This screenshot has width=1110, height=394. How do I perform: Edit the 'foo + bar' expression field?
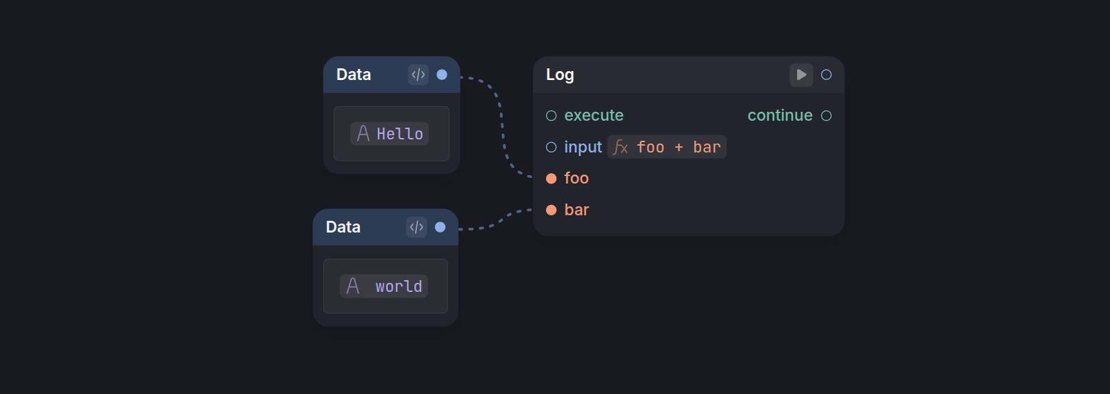pyautogui.click(x=667, y=147)
